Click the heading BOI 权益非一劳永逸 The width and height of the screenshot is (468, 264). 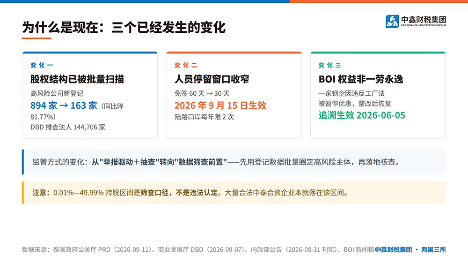coord(361,79)
